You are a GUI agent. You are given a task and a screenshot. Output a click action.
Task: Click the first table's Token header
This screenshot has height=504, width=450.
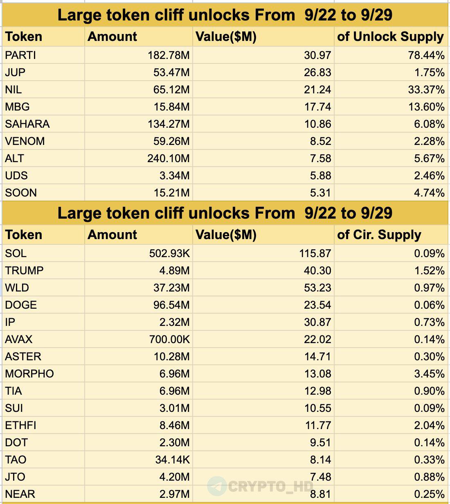[x=43, y=36]
